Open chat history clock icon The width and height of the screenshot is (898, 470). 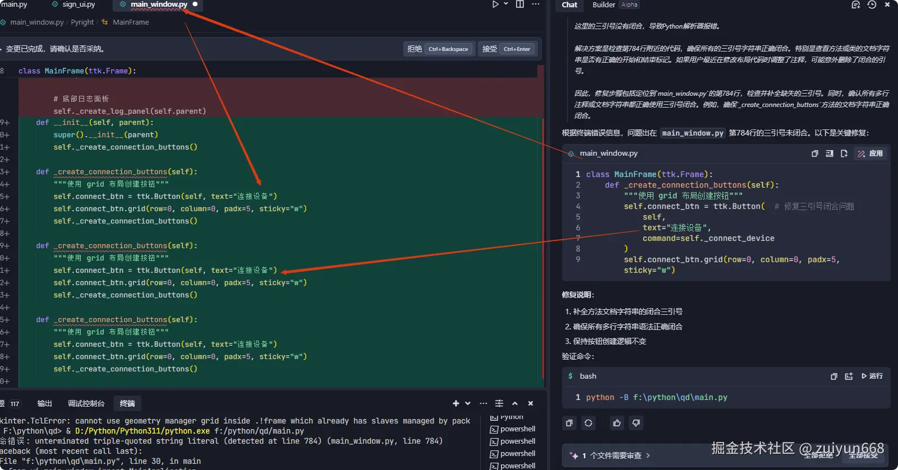pos(872,4)
